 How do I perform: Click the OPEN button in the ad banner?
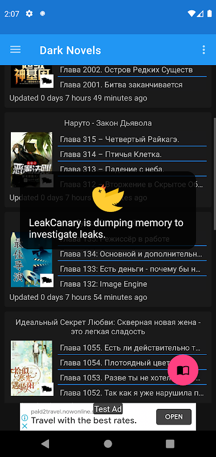(174, 417)
